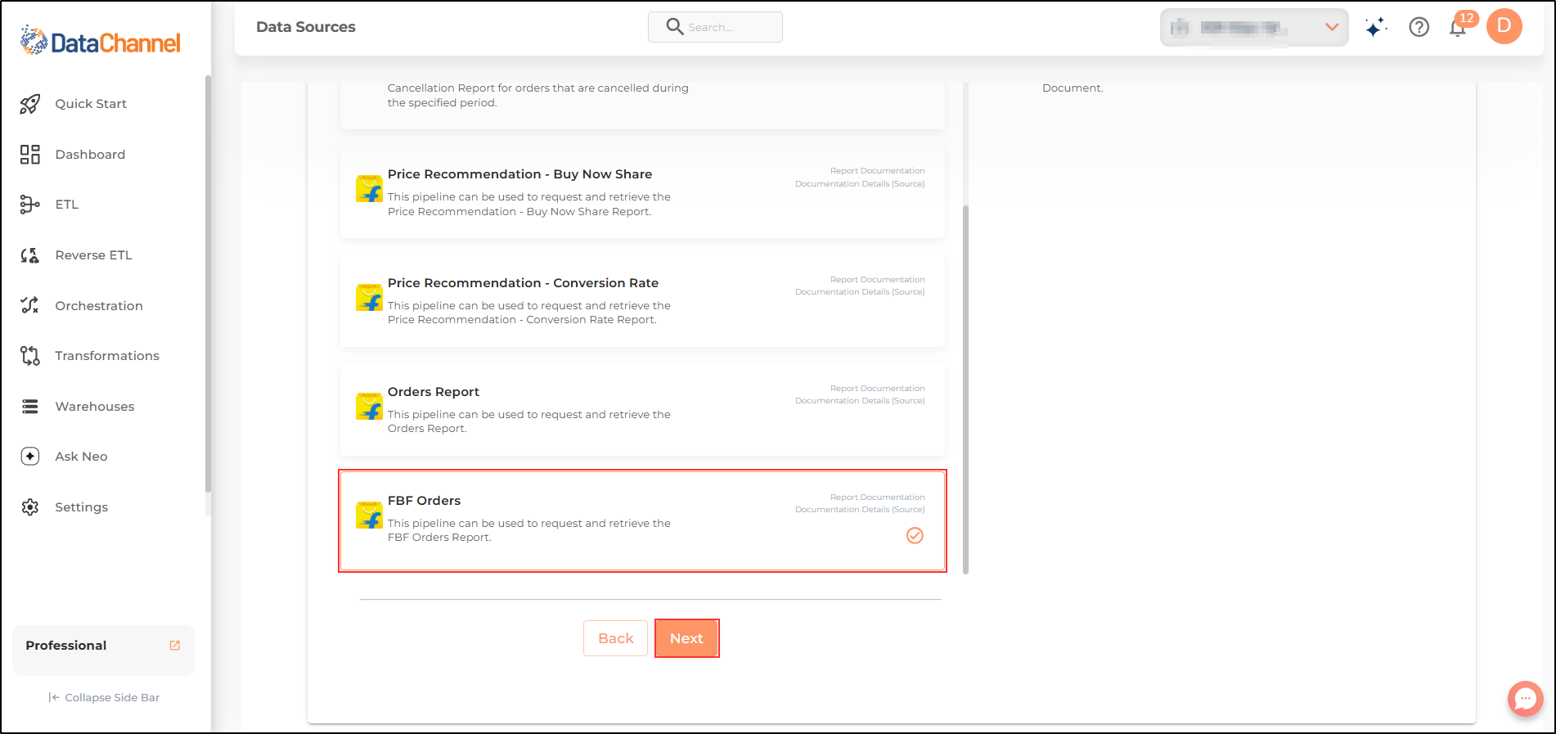Open Transformations menu item
Screen dimensions: 1556x734
click(x=107, y=356)
